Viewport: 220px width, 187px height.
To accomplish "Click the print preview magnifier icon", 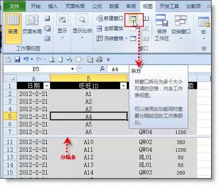I will coord(52,59).
